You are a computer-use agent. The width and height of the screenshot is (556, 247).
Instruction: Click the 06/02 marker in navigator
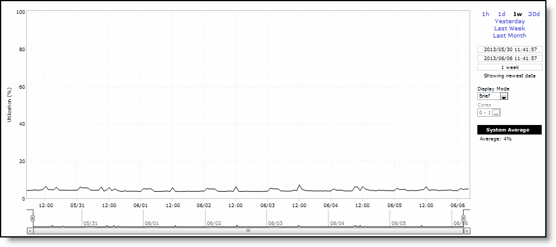(x=214, y=223)
